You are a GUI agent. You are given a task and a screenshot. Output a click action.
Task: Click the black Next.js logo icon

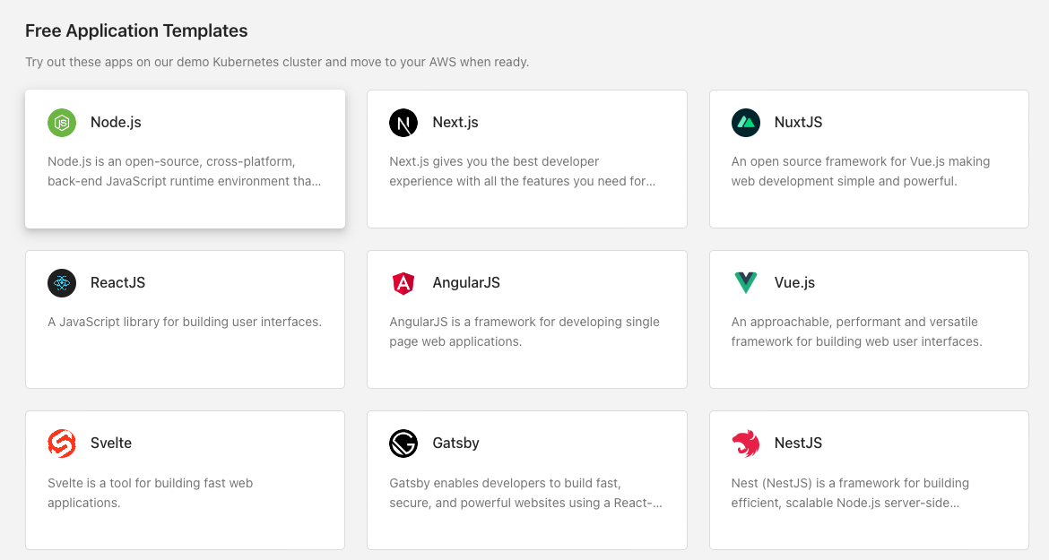[403, 123]
